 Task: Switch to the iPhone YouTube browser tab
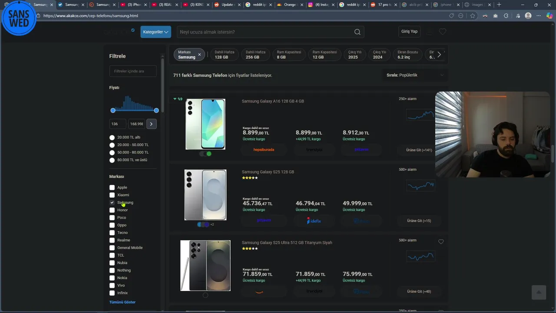133,5
